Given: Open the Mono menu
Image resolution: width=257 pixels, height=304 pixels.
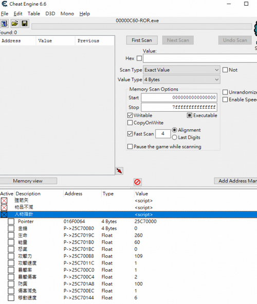Looking at the screenshot, I should point(67,14).
